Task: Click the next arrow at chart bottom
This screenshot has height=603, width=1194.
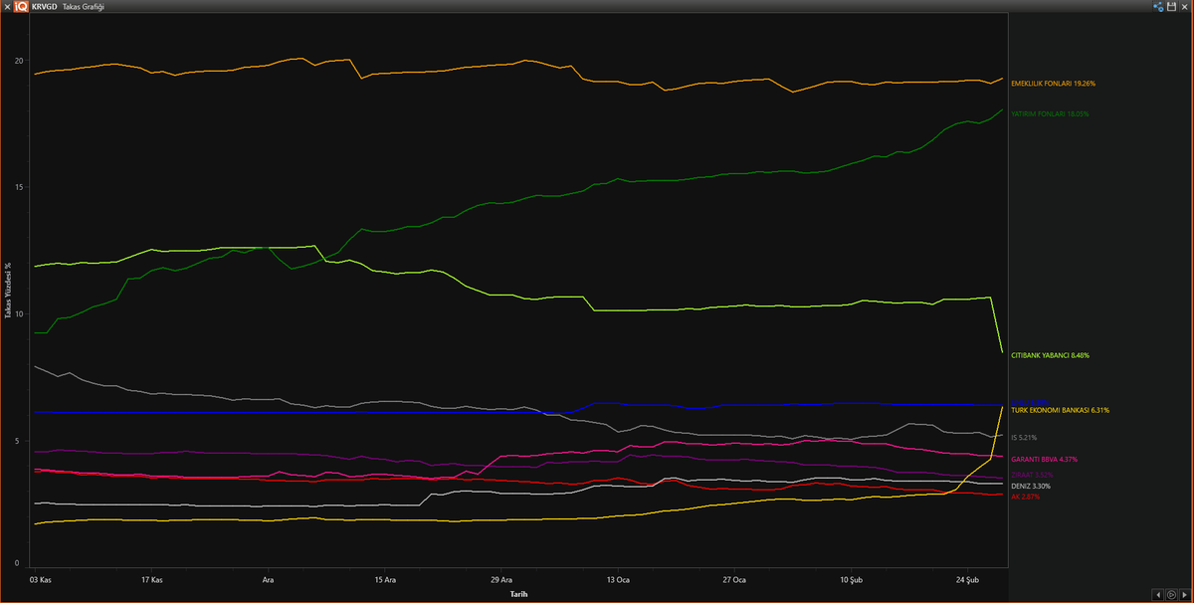Action: point(1183,594)
